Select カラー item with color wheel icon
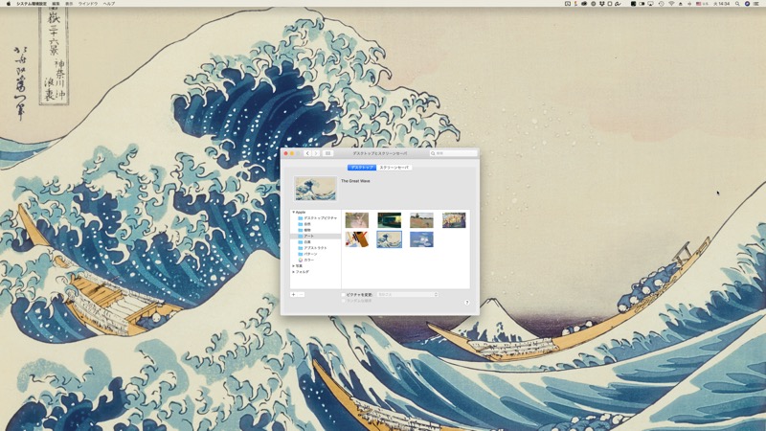Screen dimensions: 766x431 315,260
